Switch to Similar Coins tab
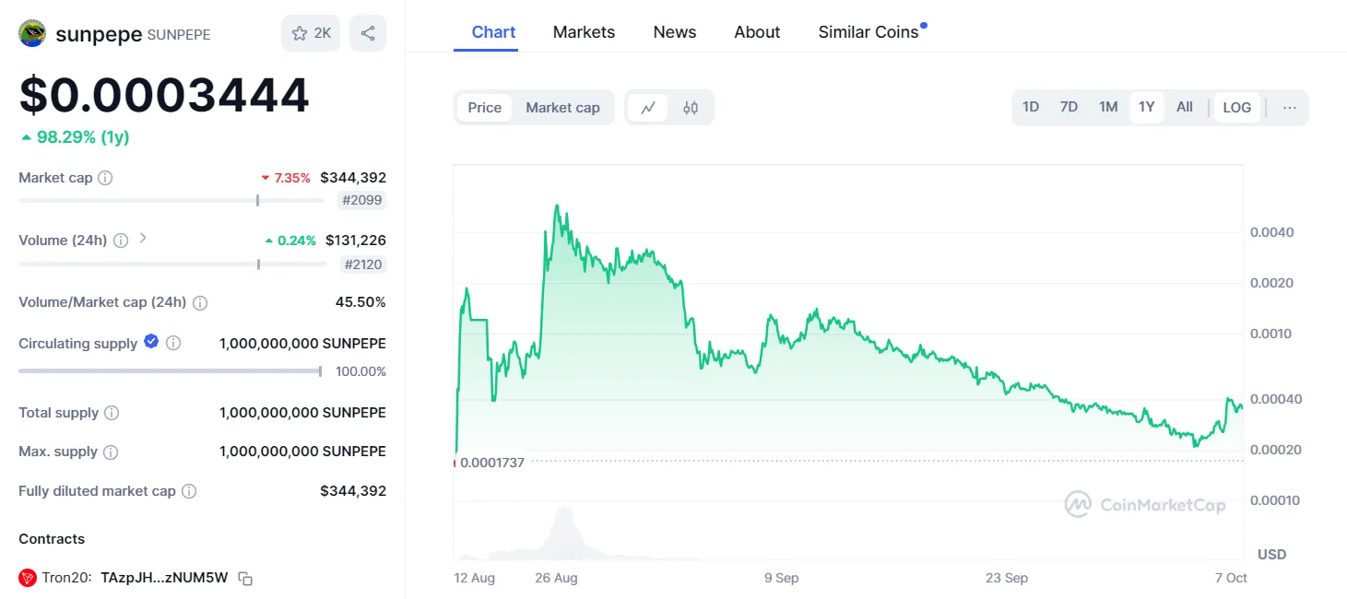1347x599 pixels. [x=868, y=32]
